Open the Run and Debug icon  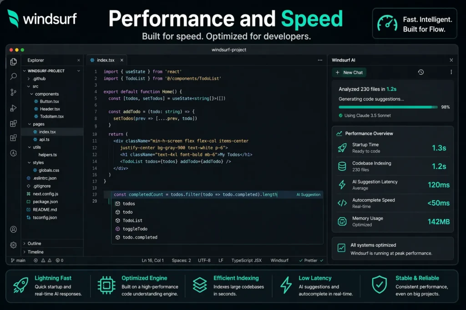13,108
